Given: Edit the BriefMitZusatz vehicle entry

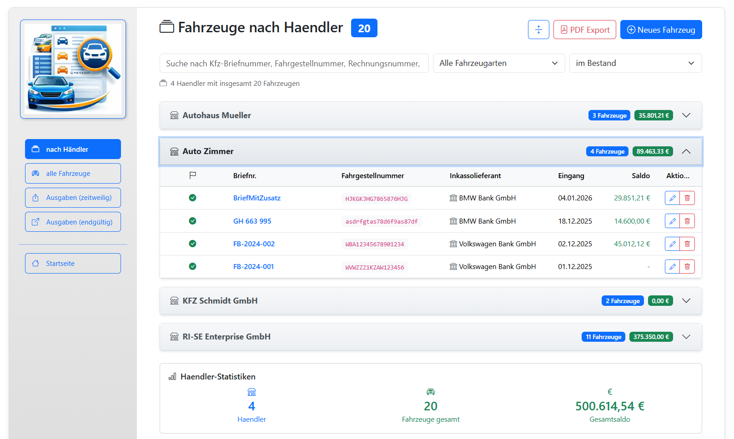Looking at the screenshot, I should (x=673, y=198).
